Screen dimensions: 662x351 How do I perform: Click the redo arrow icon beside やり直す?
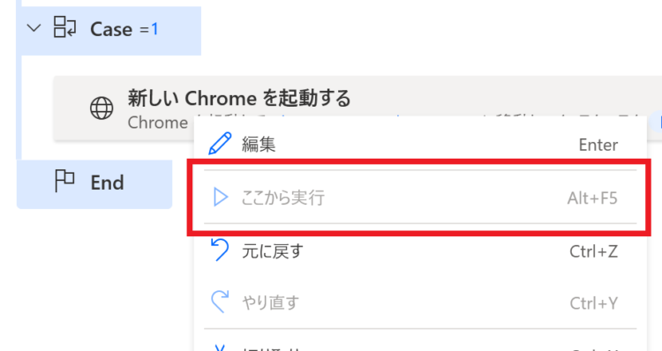(220, 302)
